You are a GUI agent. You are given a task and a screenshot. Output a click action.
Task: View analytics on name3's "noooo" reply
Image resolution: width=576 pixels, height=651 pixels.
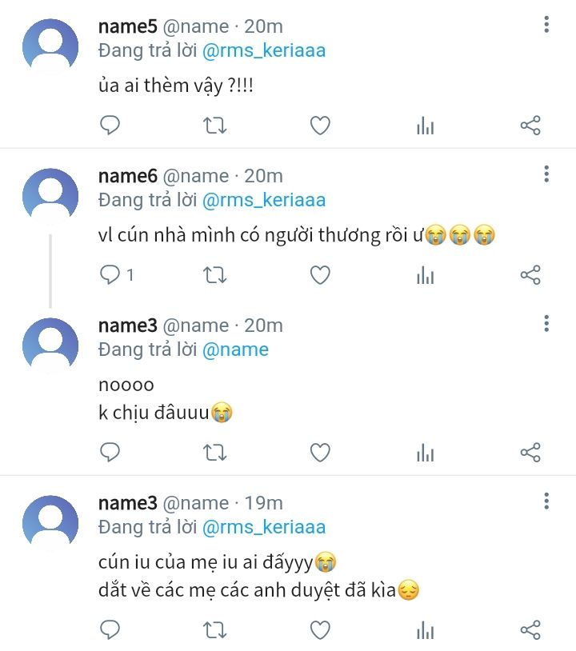pyautogui.click(x=425, y=453)
